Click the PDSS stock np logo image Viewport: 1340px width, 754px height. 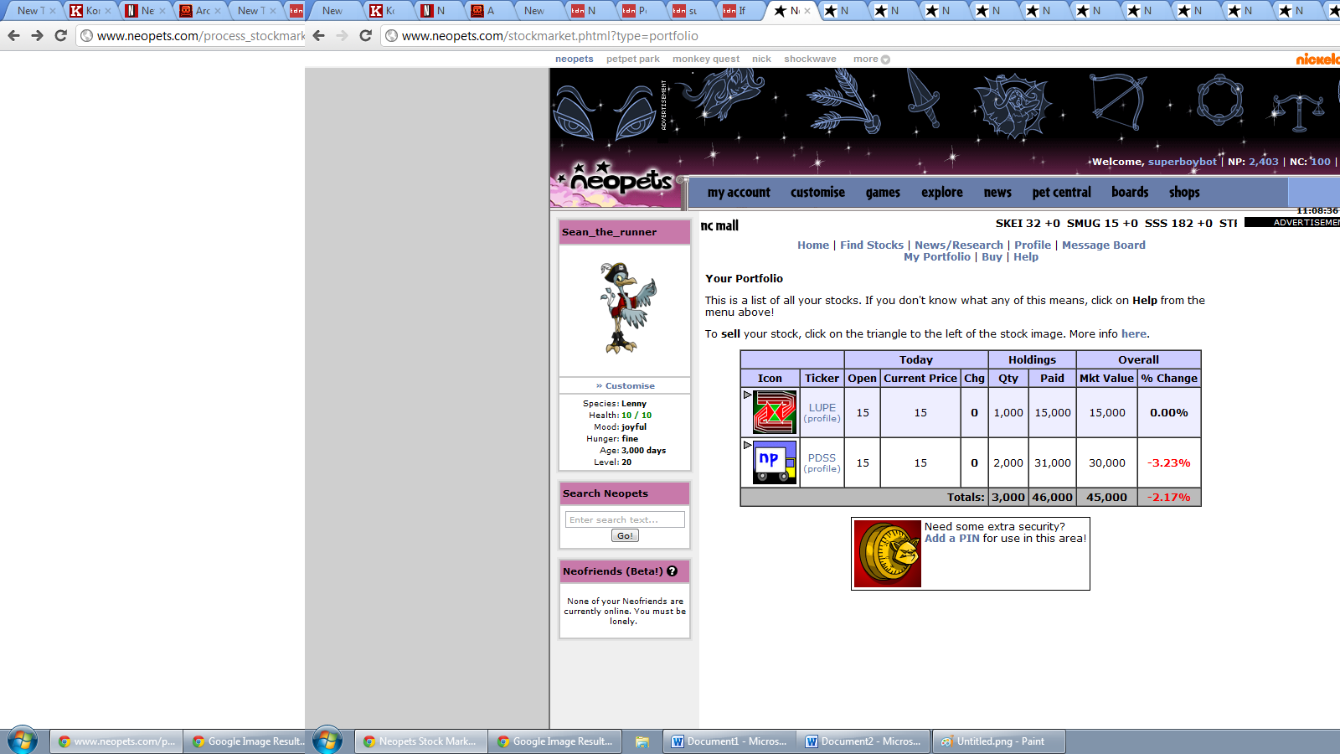[775, 462]
